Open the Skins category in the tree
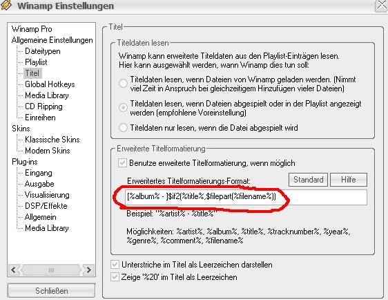 21,129
